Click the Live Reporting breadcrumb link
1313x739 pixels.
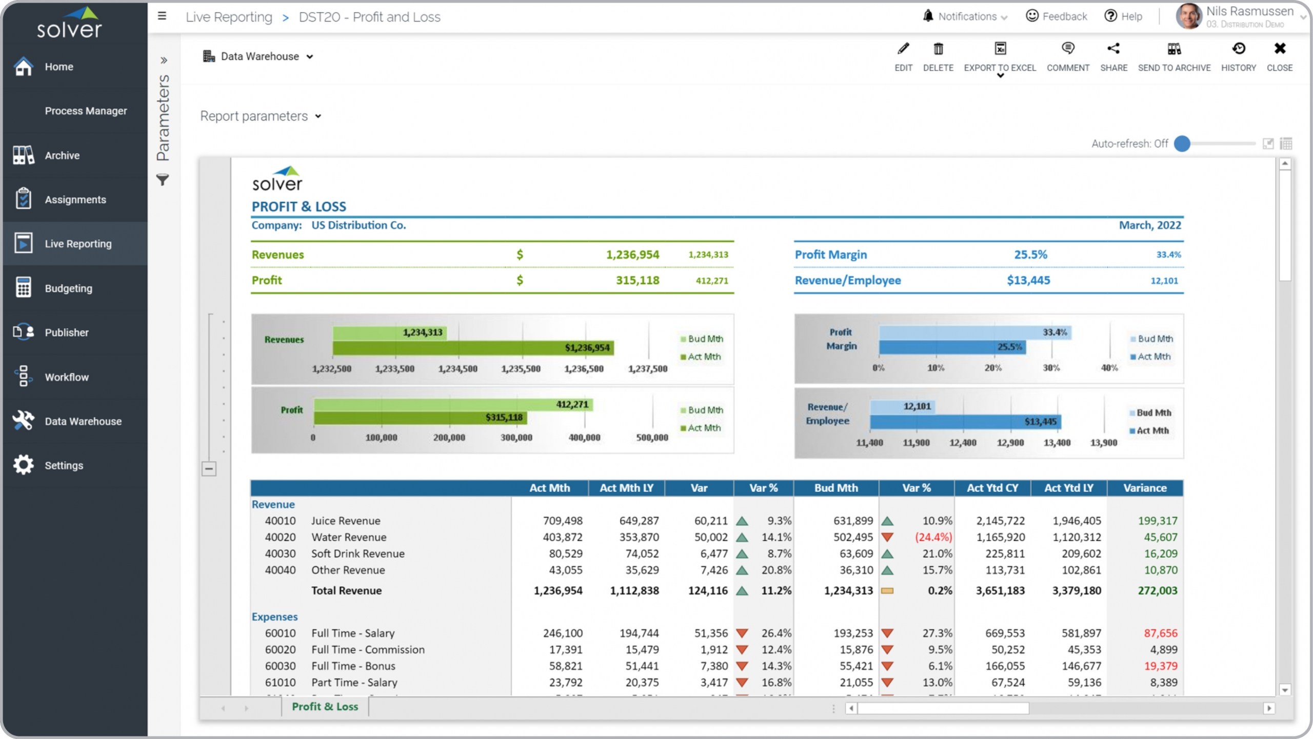tap(229, 17)
